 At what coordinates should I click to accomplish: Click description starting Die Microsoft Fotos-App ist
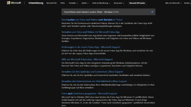[x=104, y=64]
